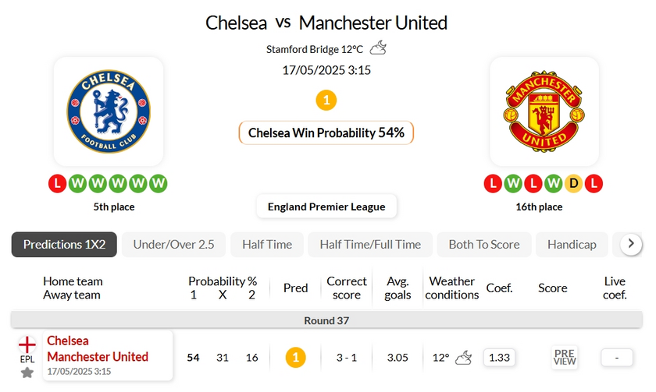Switch to Both To Score tab
This screenshot has width=656, height=392.
[x=484, y=245]
